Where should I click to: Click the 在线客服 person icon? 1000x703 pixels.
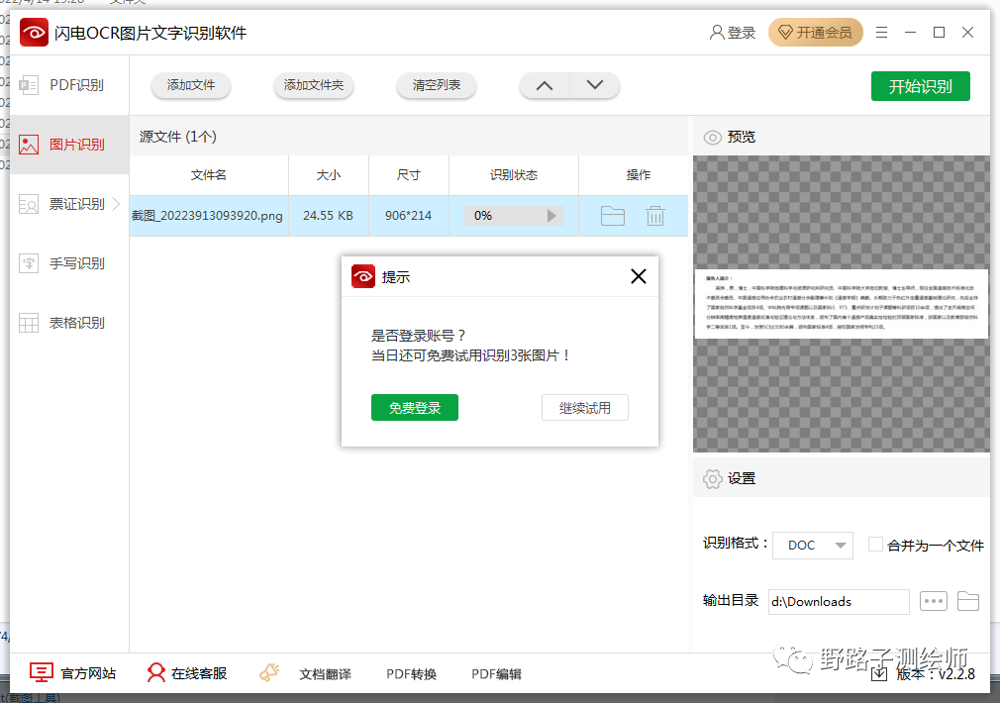click(x=155, y=672)
